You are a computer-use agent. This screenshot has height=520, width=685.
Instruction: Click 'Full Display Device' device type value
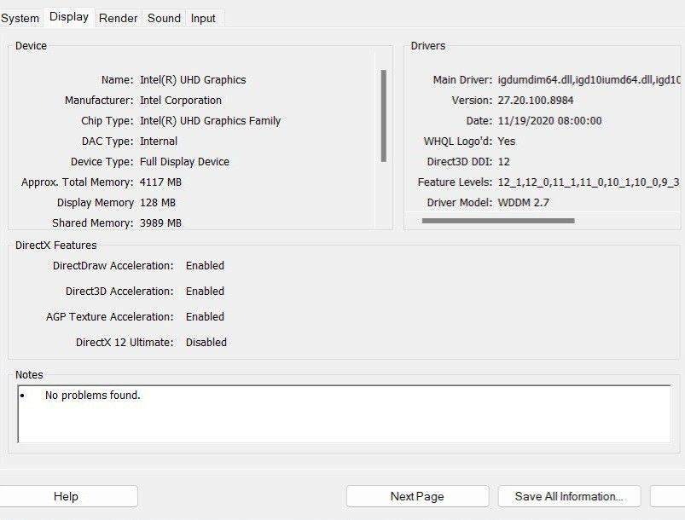184,162
